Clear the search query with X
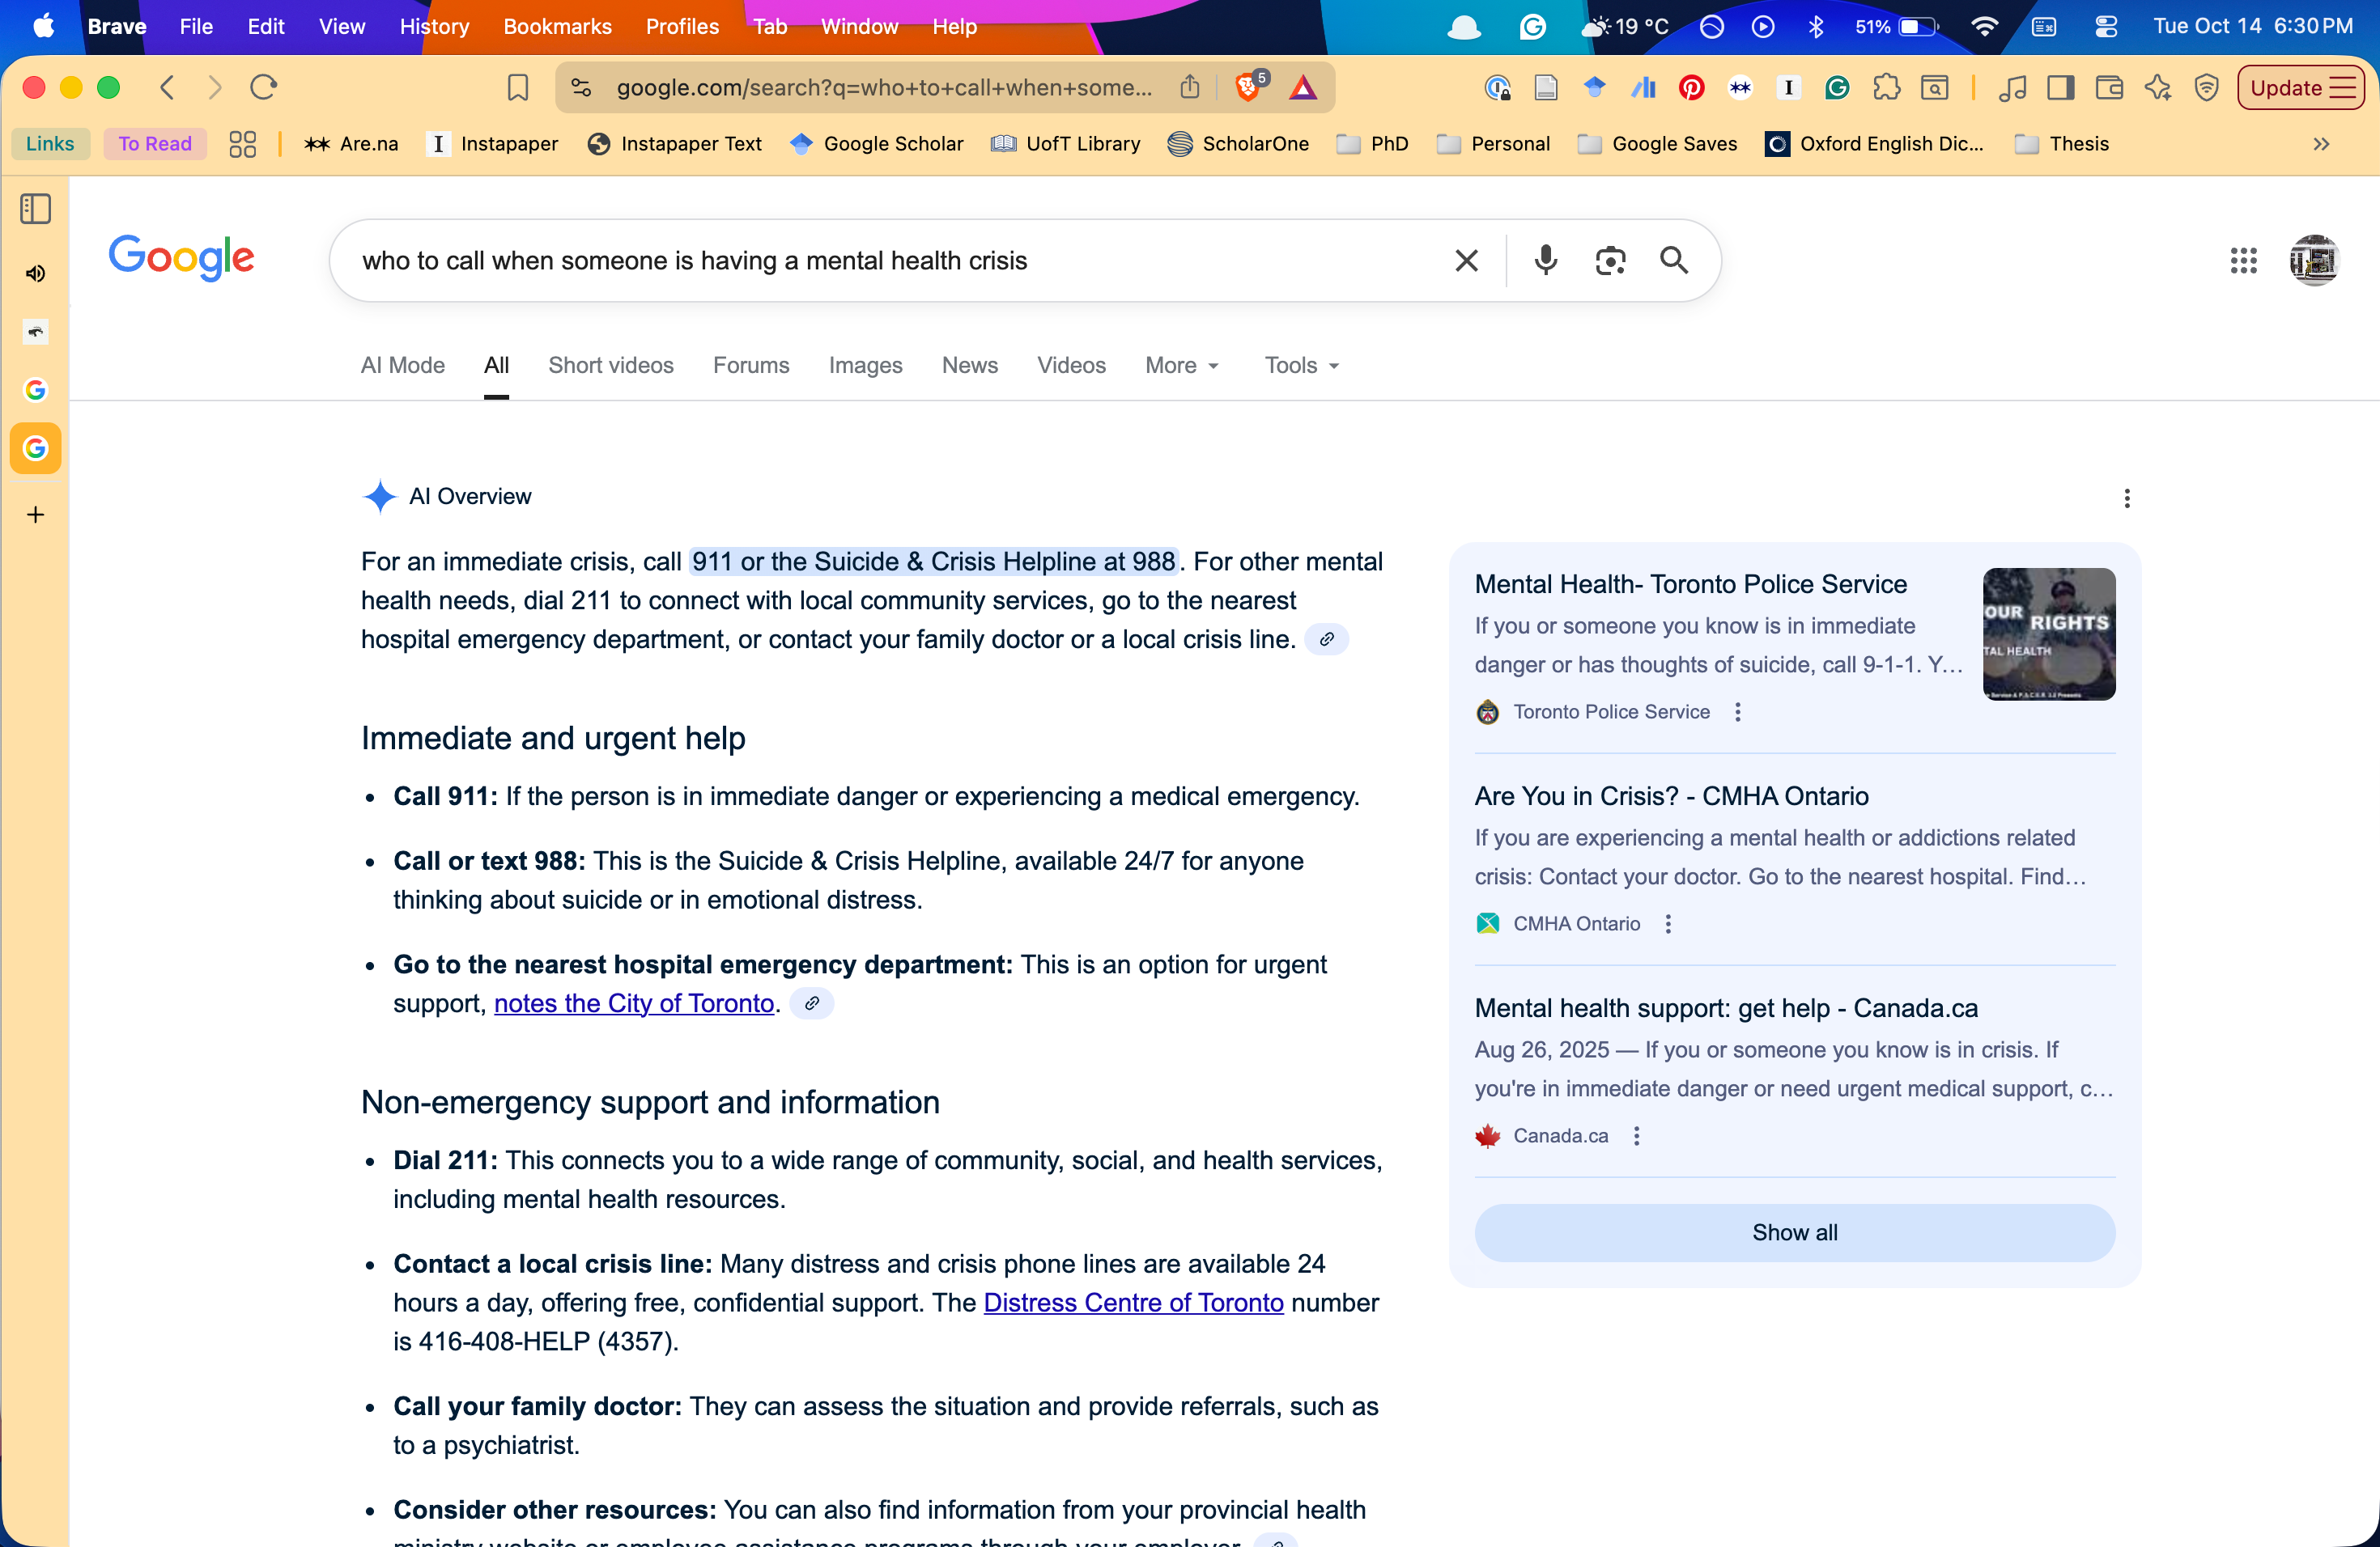2380x1547 pixels. 1466,260
